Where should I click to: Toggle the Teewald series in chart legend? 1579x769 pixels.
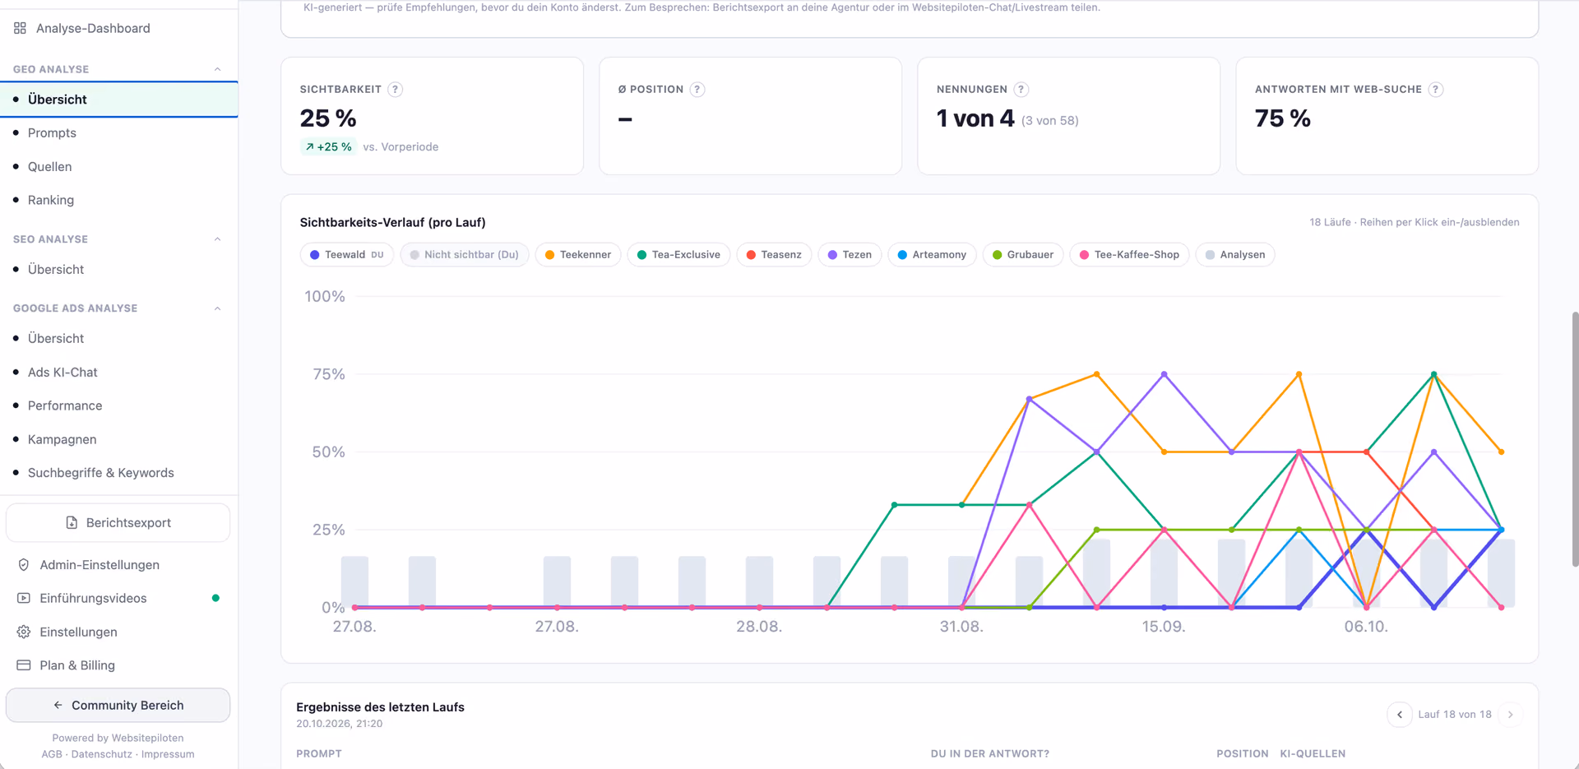347,255
